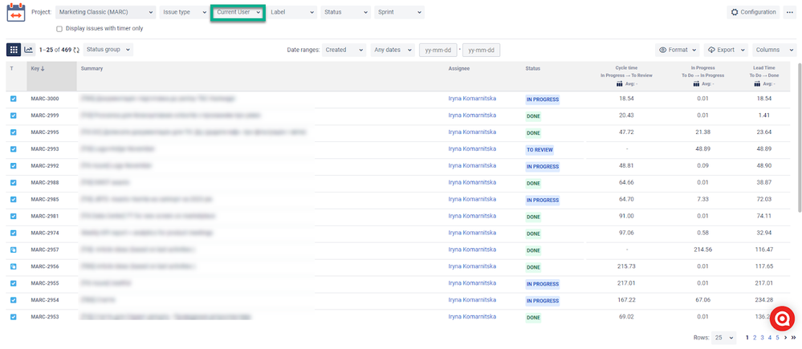
Task: Open issue key MARC-2985
Action: (x=44, y=199)
